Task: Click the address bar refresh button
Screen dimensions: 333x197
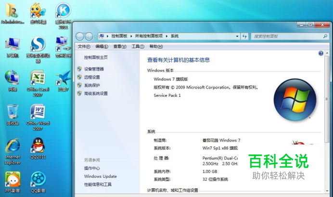Action: tap(244, 36)
